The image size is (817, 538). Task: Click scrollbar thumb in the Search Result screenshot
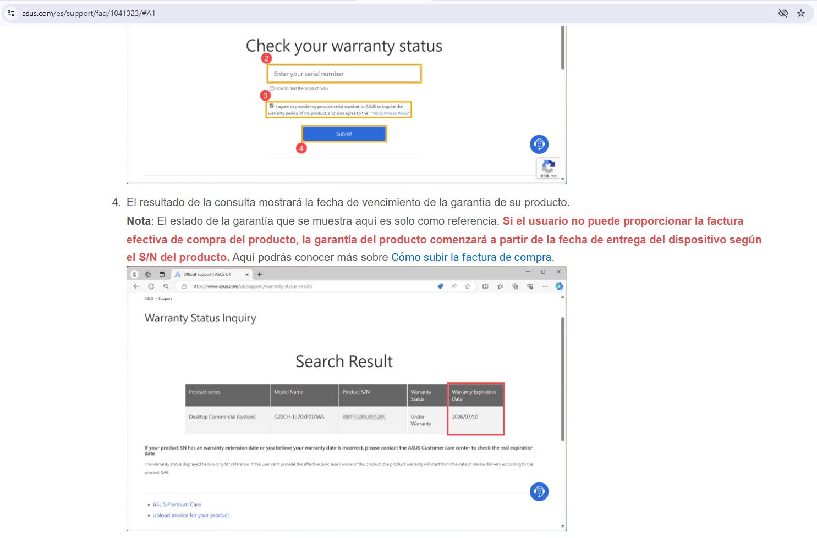coord(562,379)
